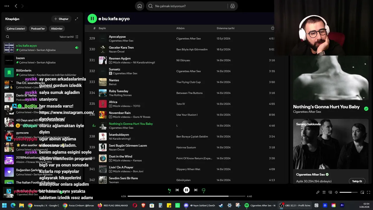Viewport: 373px width, 210px height.
Task: Open the Toto IV album link
Action: pyautogui.click(x=181, y=104)
